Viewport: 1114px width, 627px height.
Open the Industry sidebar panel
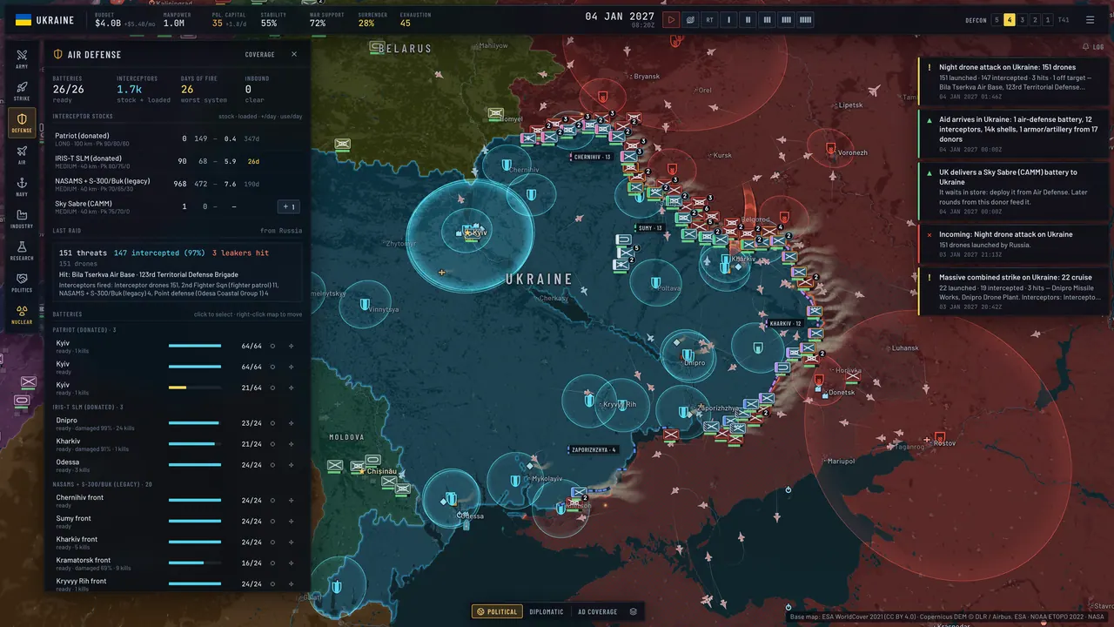22,218
